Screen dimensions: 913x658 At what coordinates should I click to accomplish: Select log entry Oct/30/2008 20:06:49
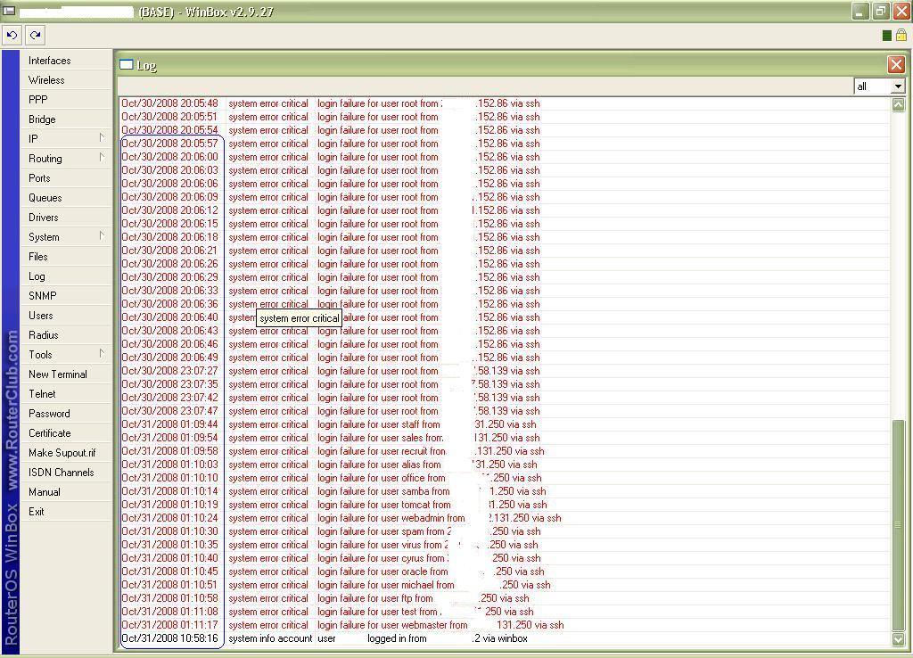[x=505, y=358]
